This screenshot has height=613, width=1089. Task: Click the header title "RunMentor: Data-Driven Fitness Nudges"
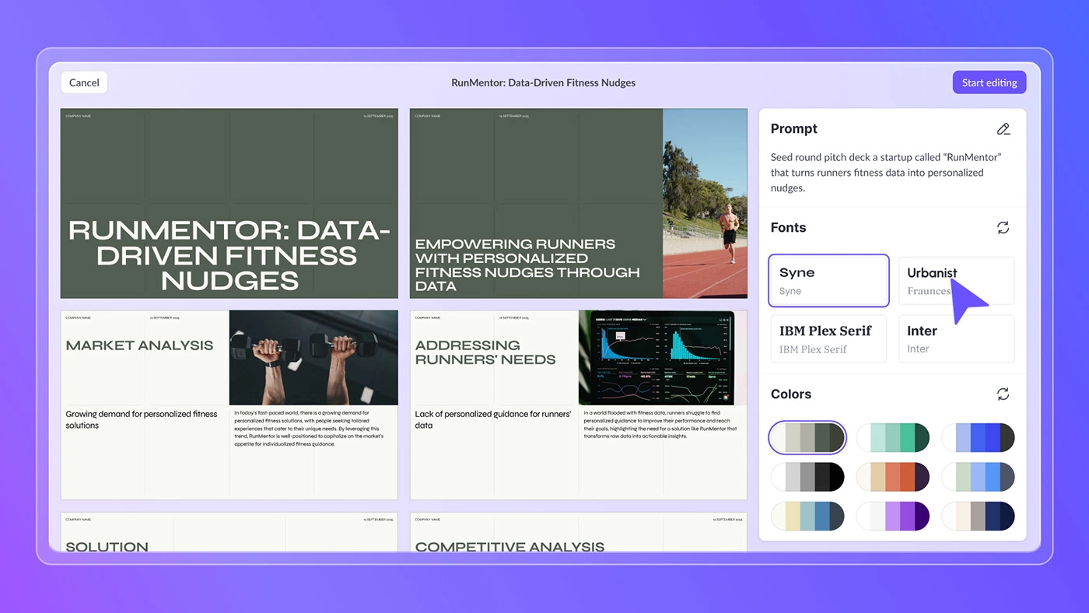(543, 82)
